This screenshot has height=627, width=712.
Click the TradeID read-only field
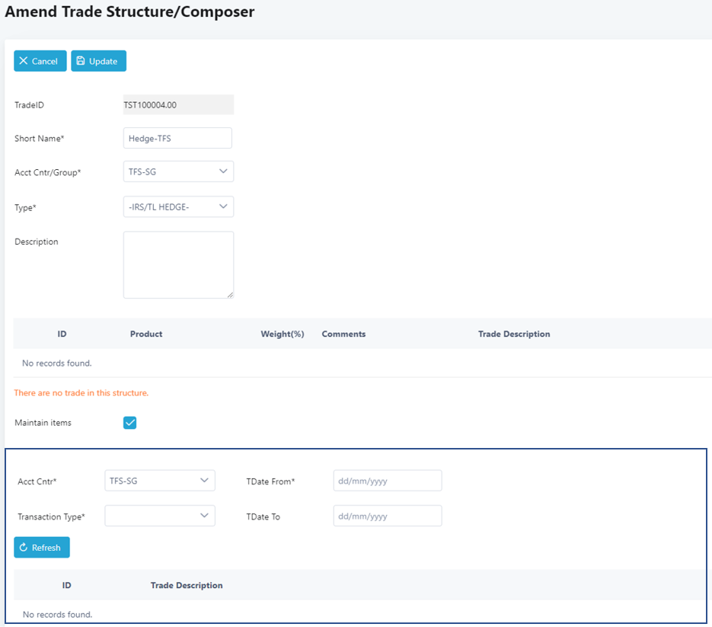click(x=178, y=105)
